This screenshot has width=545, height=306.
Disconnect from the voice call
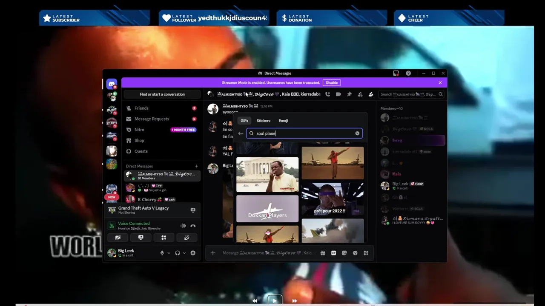tap(193, 226)
